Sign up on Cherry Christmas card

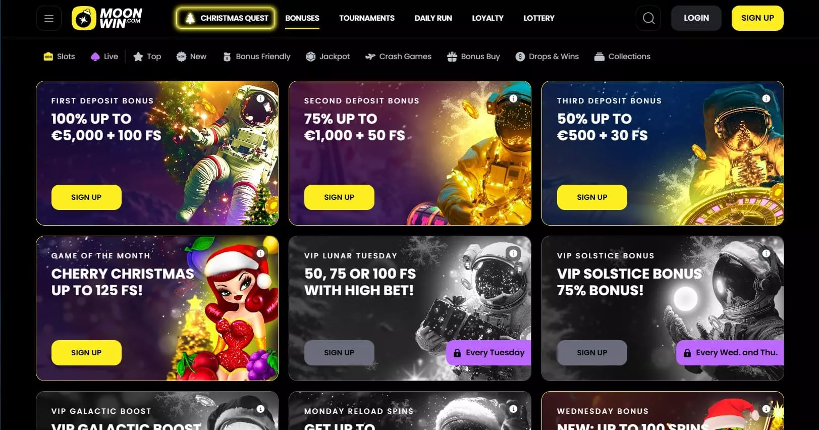pos(86,353)
